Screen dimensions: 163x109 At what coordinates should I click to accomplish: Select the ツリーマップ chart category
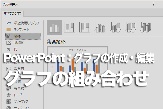23,101
